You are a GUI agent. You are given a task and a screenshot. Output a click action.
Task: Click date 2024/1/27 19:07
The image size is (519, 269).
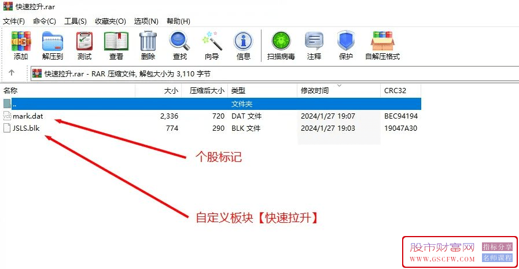(328, 116)
